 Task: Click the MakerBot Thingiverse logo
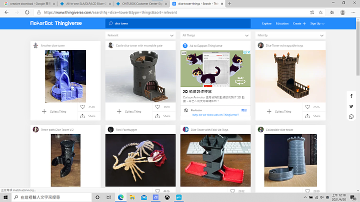coord(56,23)
